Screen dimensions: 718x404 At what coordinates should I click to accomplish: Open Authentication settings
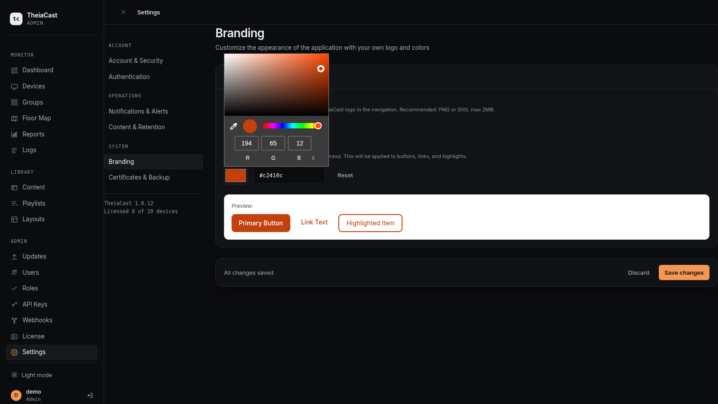point(153,77)
